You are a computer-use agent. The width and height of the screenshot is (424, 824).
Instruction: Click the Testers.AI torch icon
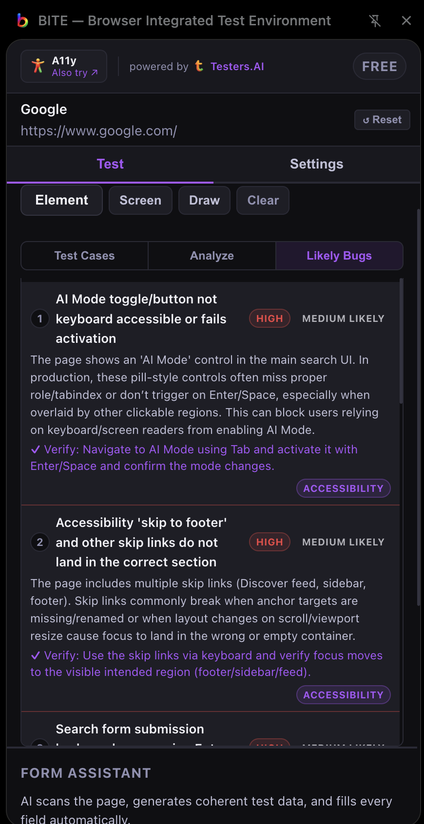click(199, 66)
